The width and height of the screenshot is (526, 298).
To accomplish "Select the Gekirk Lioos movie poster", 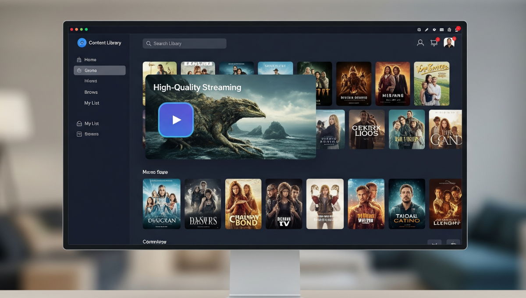I will click(x=367, y=129).
